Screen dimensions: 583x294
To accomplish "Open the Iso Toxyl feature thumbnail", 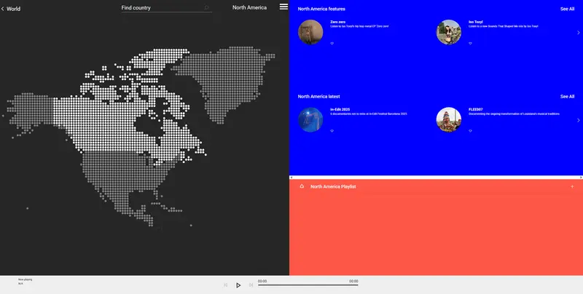I will tap(449, 32).
